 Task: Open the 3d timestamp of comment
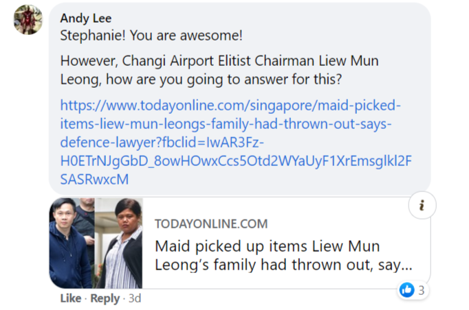[135, 298]
